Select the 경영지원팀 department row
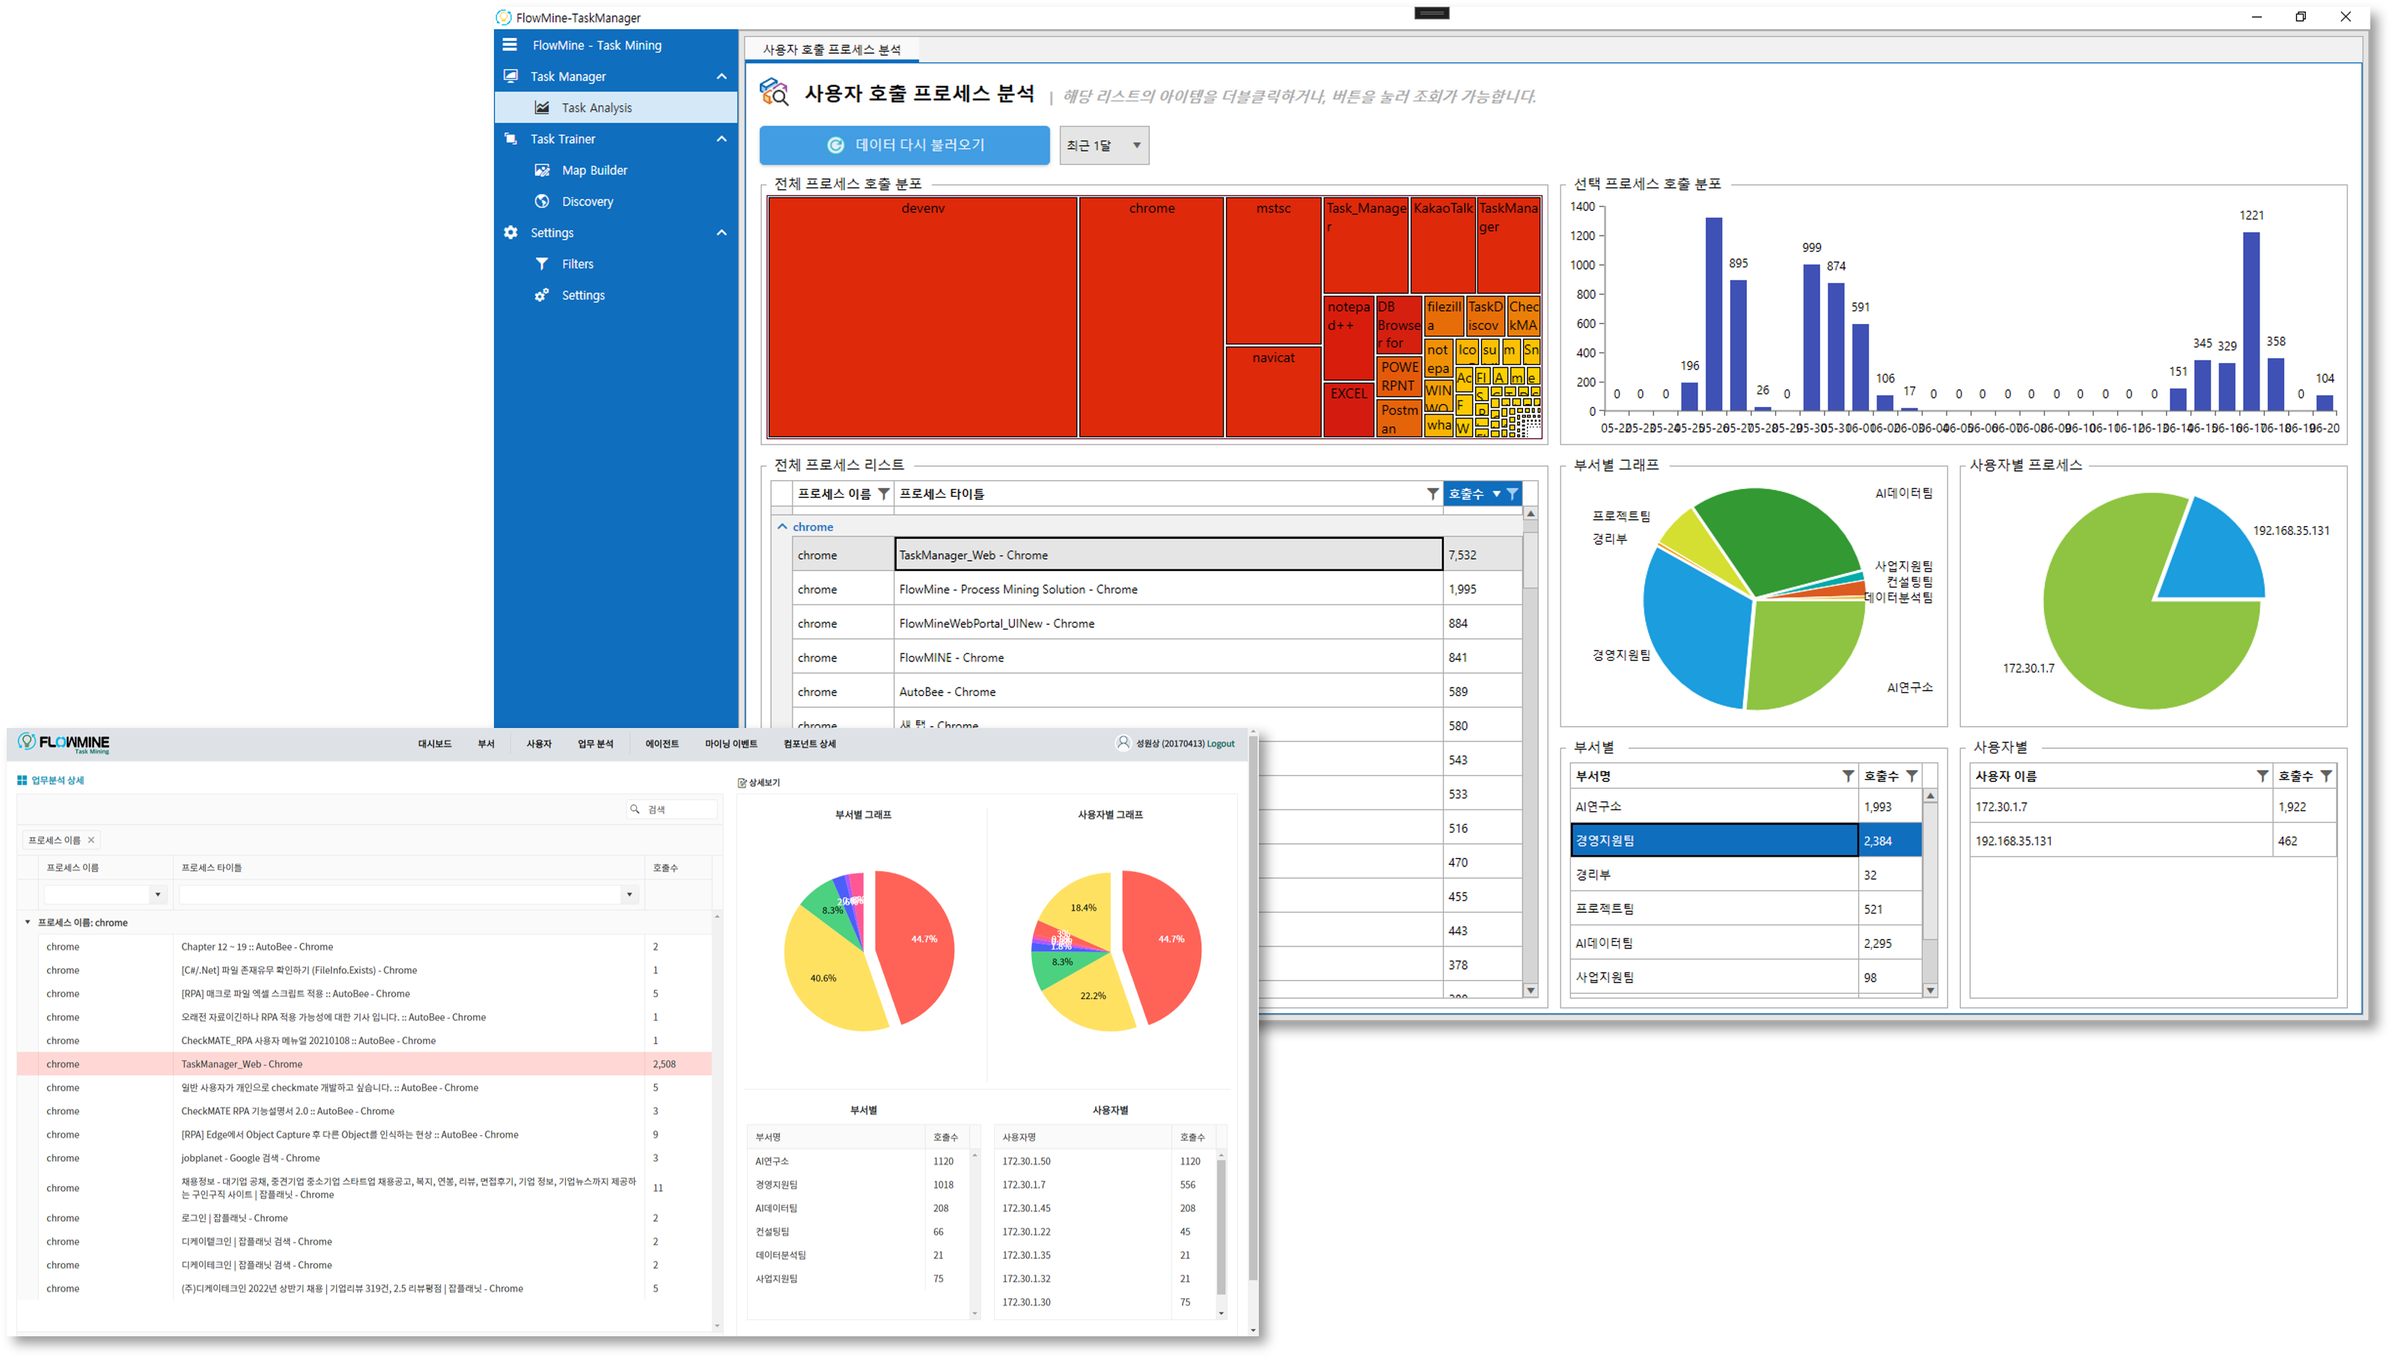 pos(1745,840)
